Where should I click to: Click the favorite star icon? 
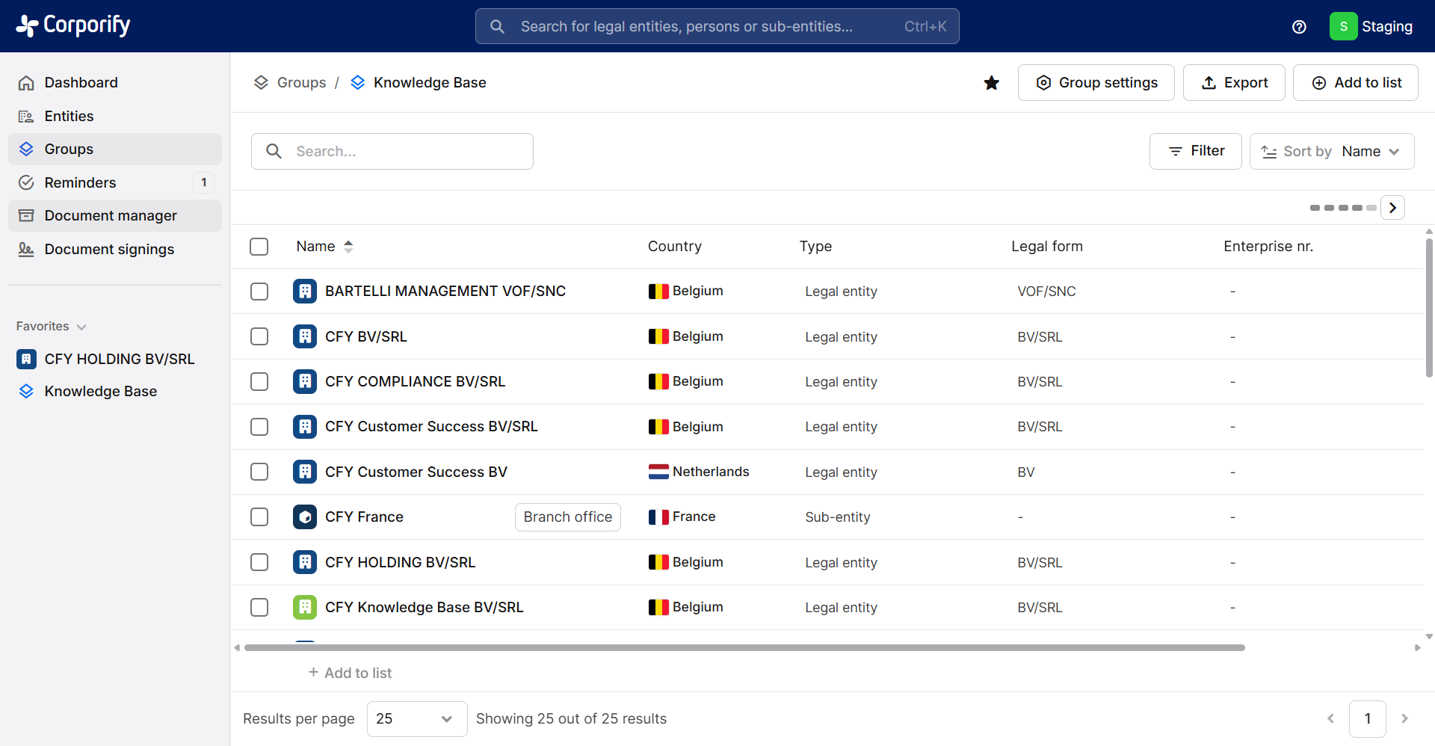click(991, 83)
